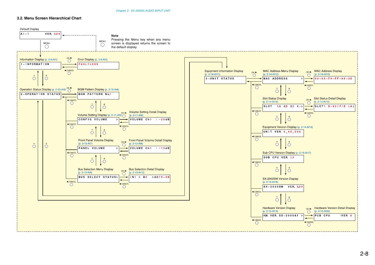This screenshot has width=375, height=265.
Task: Click plus key circle under the 1-INFORMATION box
Action: [x=46, y=78]
